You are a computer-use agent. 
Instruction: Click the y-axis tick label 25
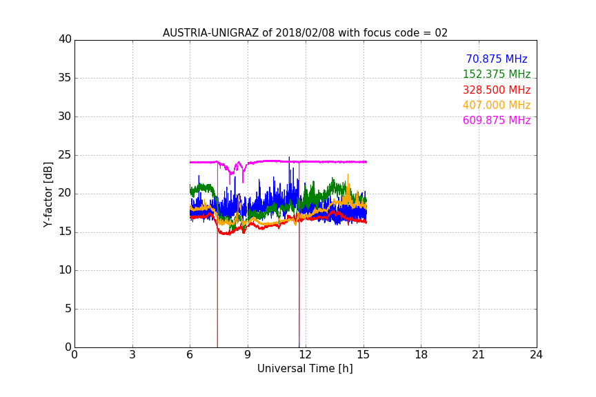tap(65, 155)
